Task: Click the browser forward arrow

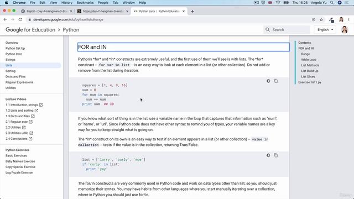Action: pos(13,20)
